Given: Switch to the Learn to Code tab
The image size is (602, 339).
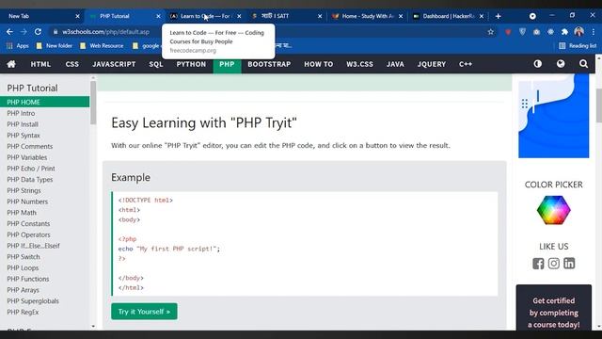Looking at the screenshot, I should coord(206,16).
